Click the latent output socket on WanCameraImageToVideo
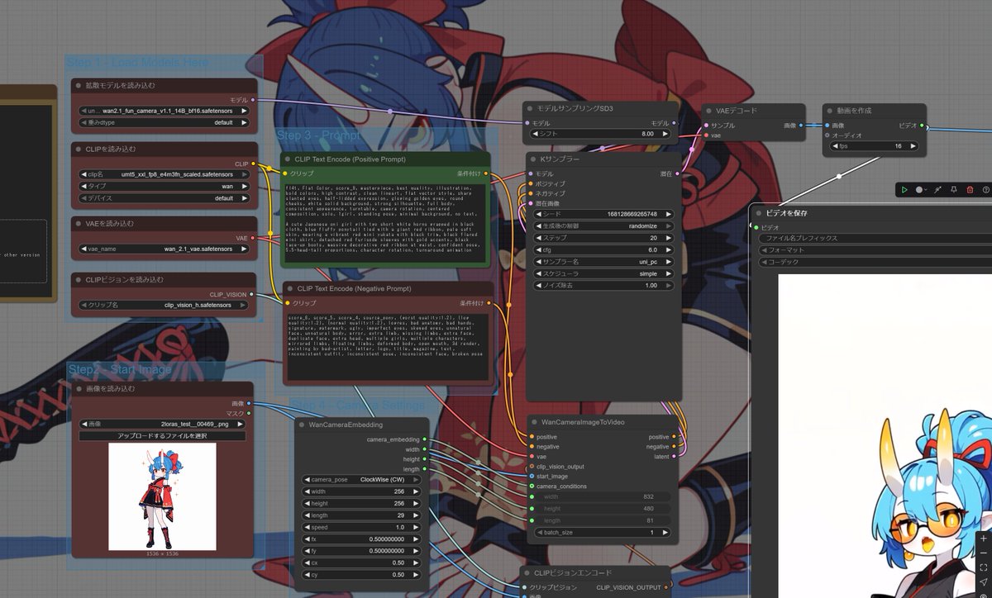The image size is (992, 598). [675, 456]
